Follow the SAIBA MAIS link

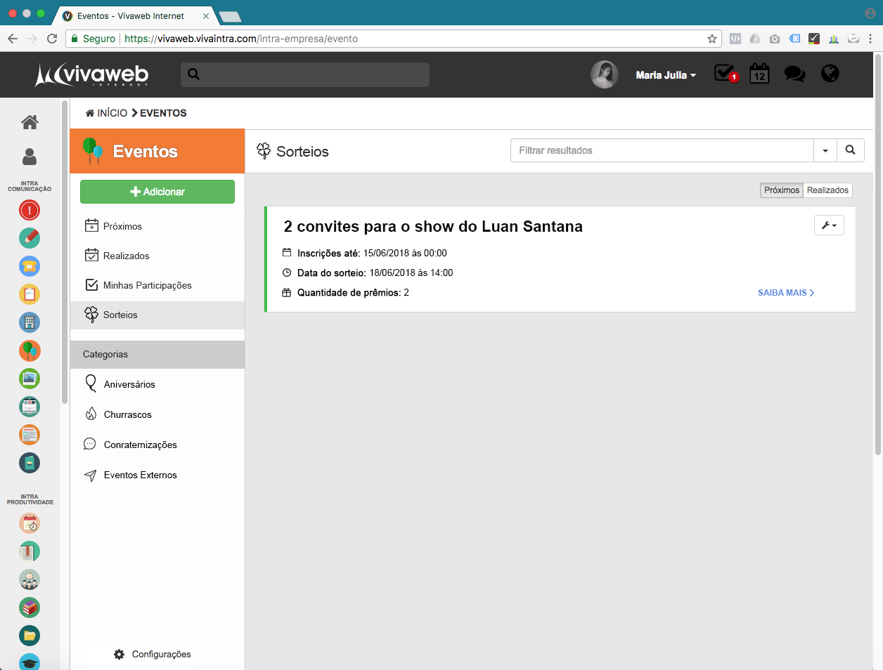[785, 293]
